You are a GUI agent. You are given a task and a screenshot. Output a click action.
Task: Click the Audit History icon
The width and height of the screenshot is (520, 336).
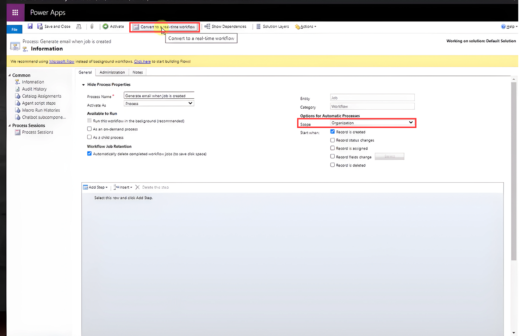[x=18, y=89]
